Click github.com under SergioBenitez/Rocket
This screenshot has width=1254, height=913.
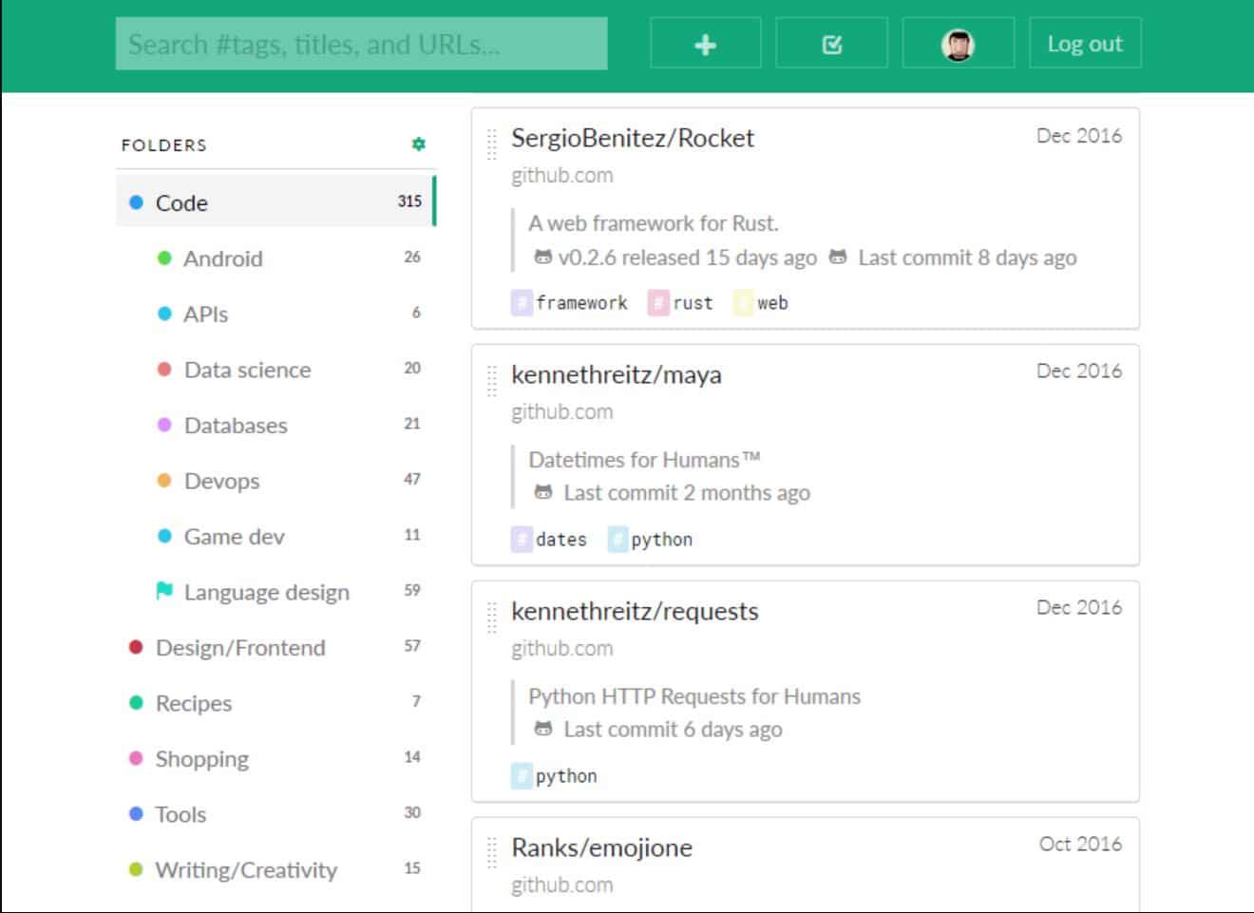point(562,176)
